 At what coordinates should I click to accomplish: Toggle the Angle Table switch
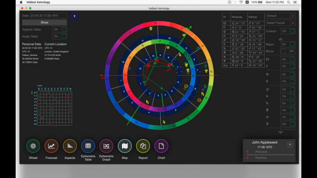[x=59, y=36]
